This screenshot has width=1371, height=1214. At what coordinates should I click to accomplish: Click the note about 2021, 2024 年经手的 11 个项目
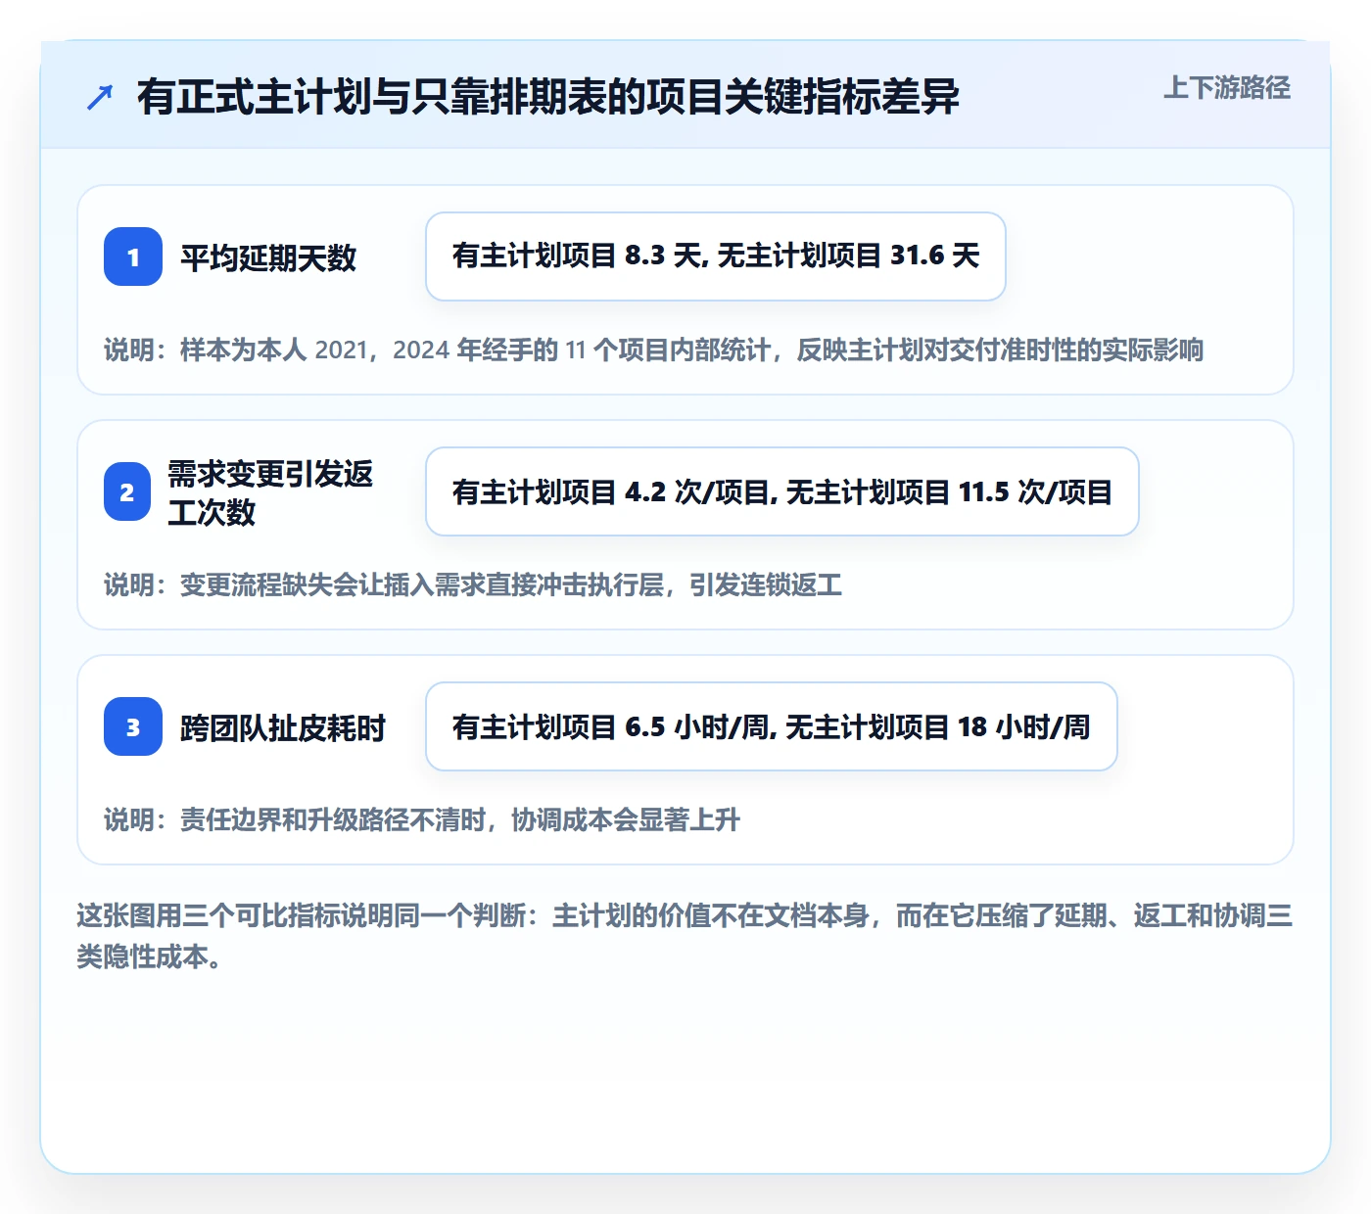(654, 350)
